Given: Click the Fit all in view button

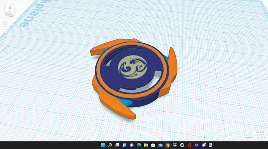Looking at the screenshot, I should point(6,31).
